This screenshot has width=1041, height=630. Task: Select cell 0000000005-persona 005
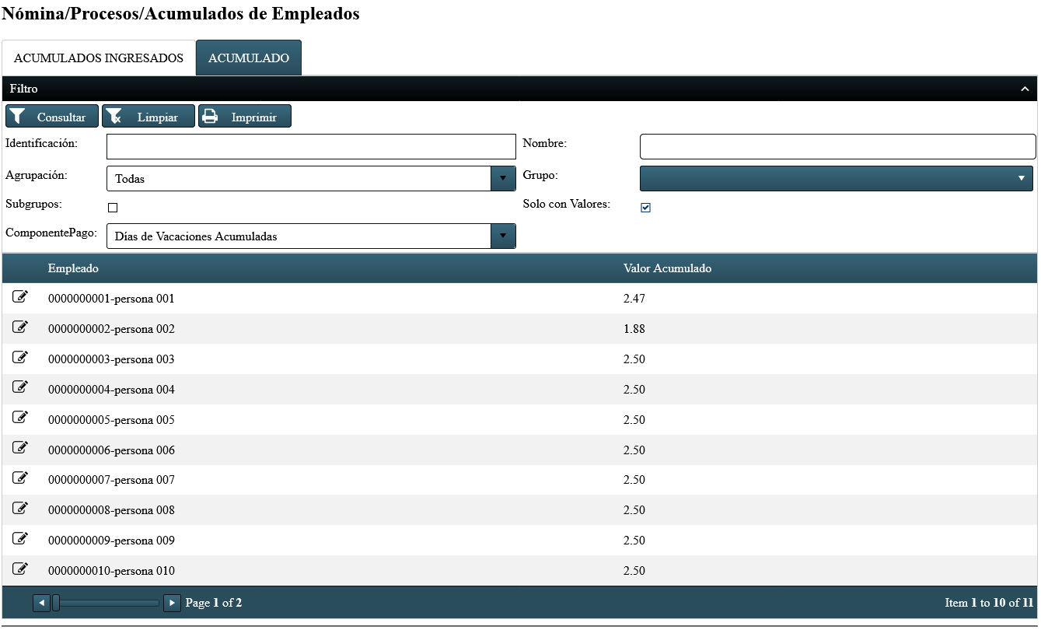(x=111, y=420)
